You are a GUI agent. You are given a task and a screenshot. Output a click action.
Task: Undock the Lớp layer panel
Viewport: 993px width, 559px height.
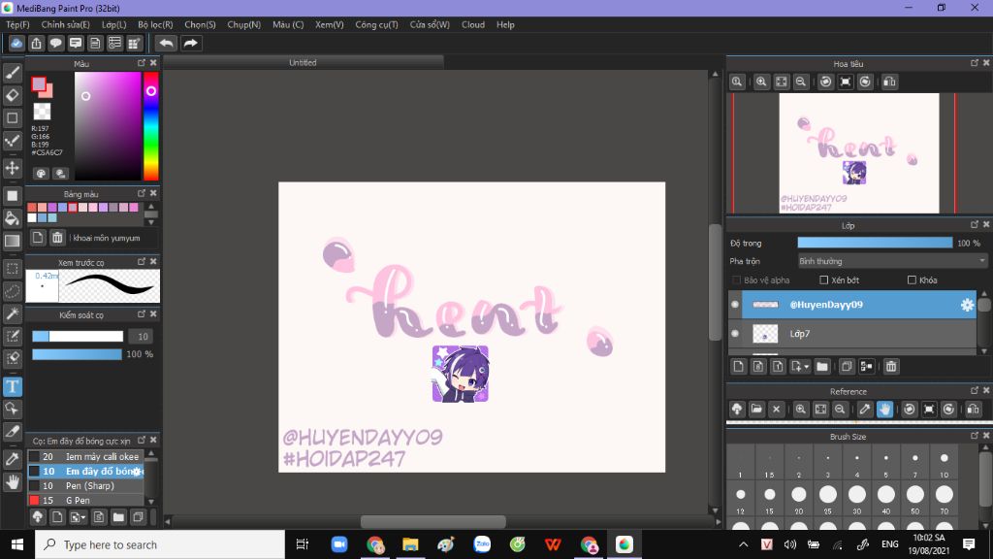974,225
